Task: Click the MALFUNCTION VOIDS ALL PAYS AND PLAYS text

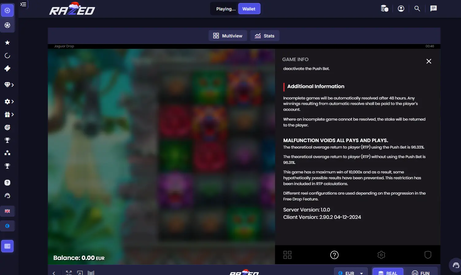Action: click(336, 141)
